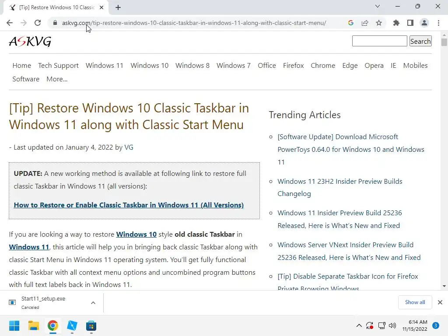Open File Explorer from the taskbar
Image resolution: width=448 pixels, height=336 pixels.
[x=33, y=325]
